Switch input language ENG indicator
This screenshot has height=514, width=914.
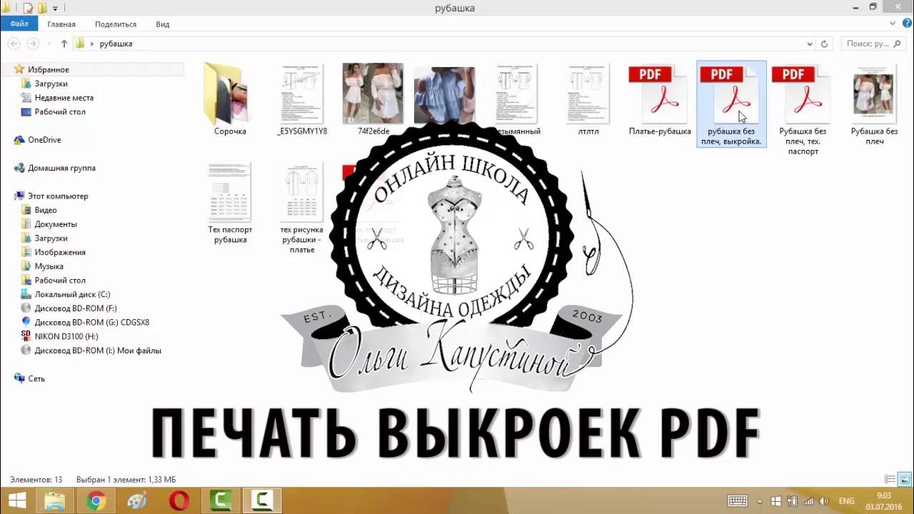846,501
